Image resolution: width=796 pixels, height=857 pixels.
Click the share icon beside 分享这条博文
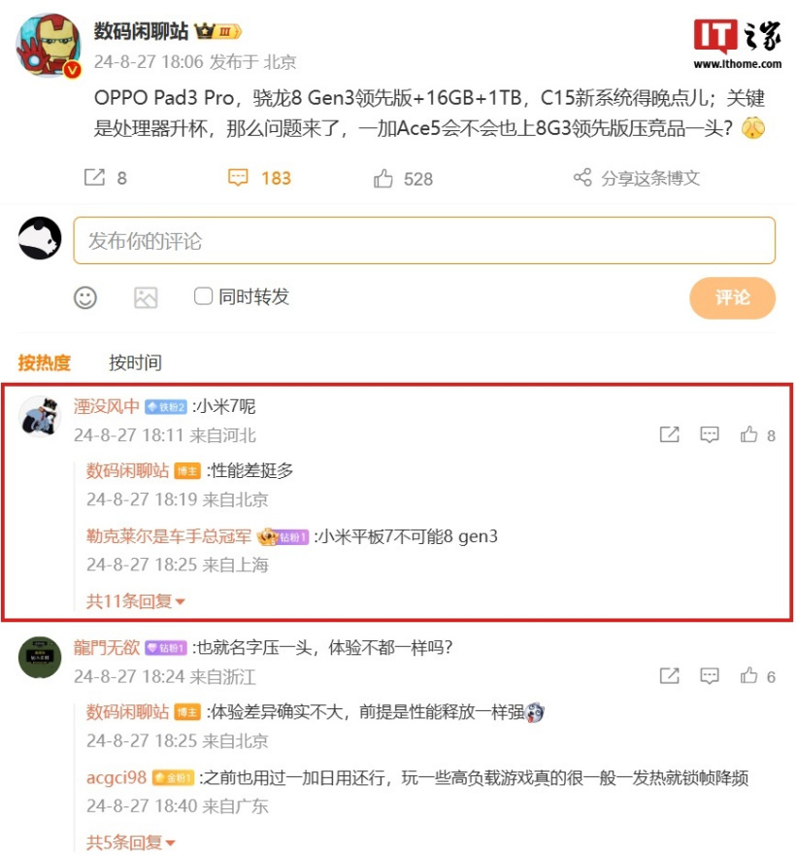582,177
